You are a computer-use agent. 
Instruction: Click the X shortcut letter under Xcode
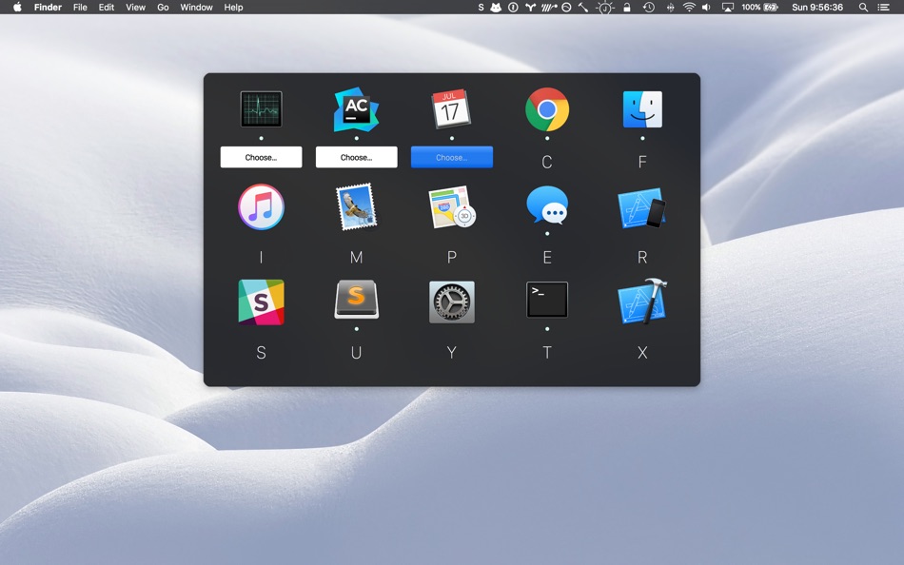point(642,352)
